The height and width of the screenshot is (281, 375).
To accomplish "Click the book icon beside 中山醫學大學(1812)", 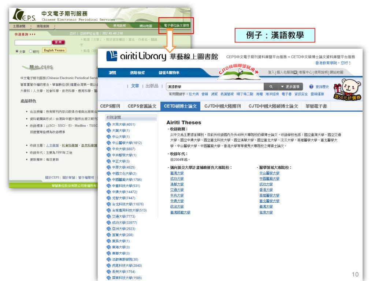I will pos(108,143).
